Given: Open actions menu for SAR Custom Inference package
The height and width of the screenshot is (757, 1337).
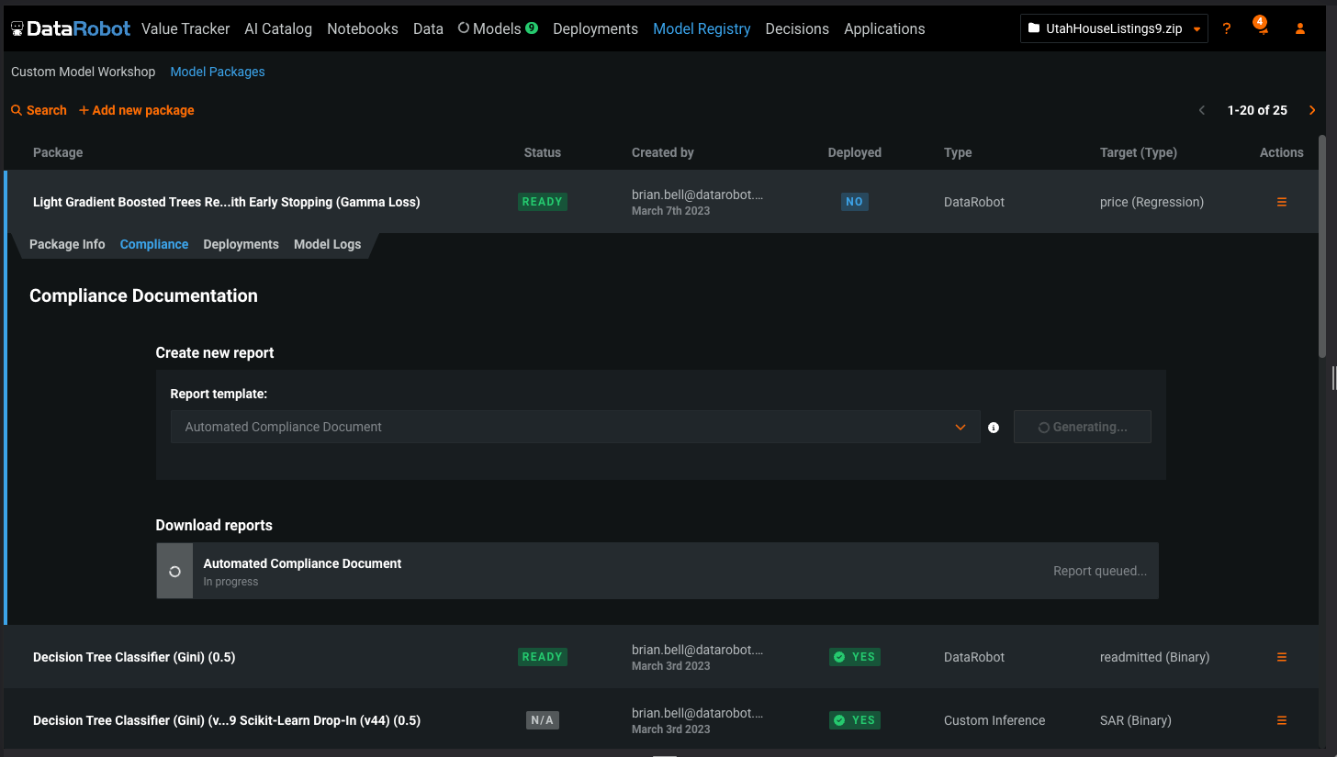Looking at the screenshot, I should click(x=1282, y=720).
